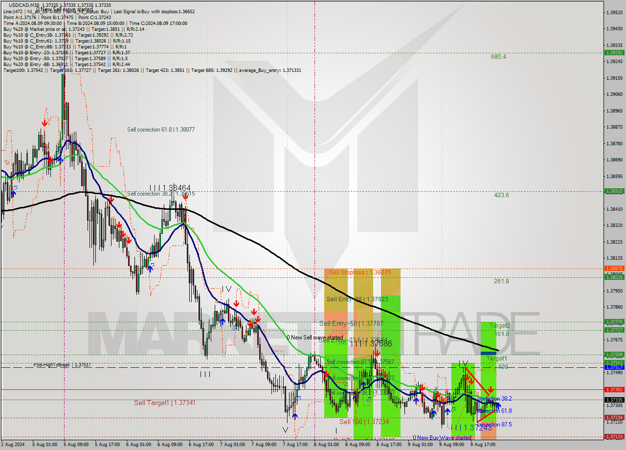Click the green 1.37727 price tag
626x450 pixels.
tap(614, 330)
